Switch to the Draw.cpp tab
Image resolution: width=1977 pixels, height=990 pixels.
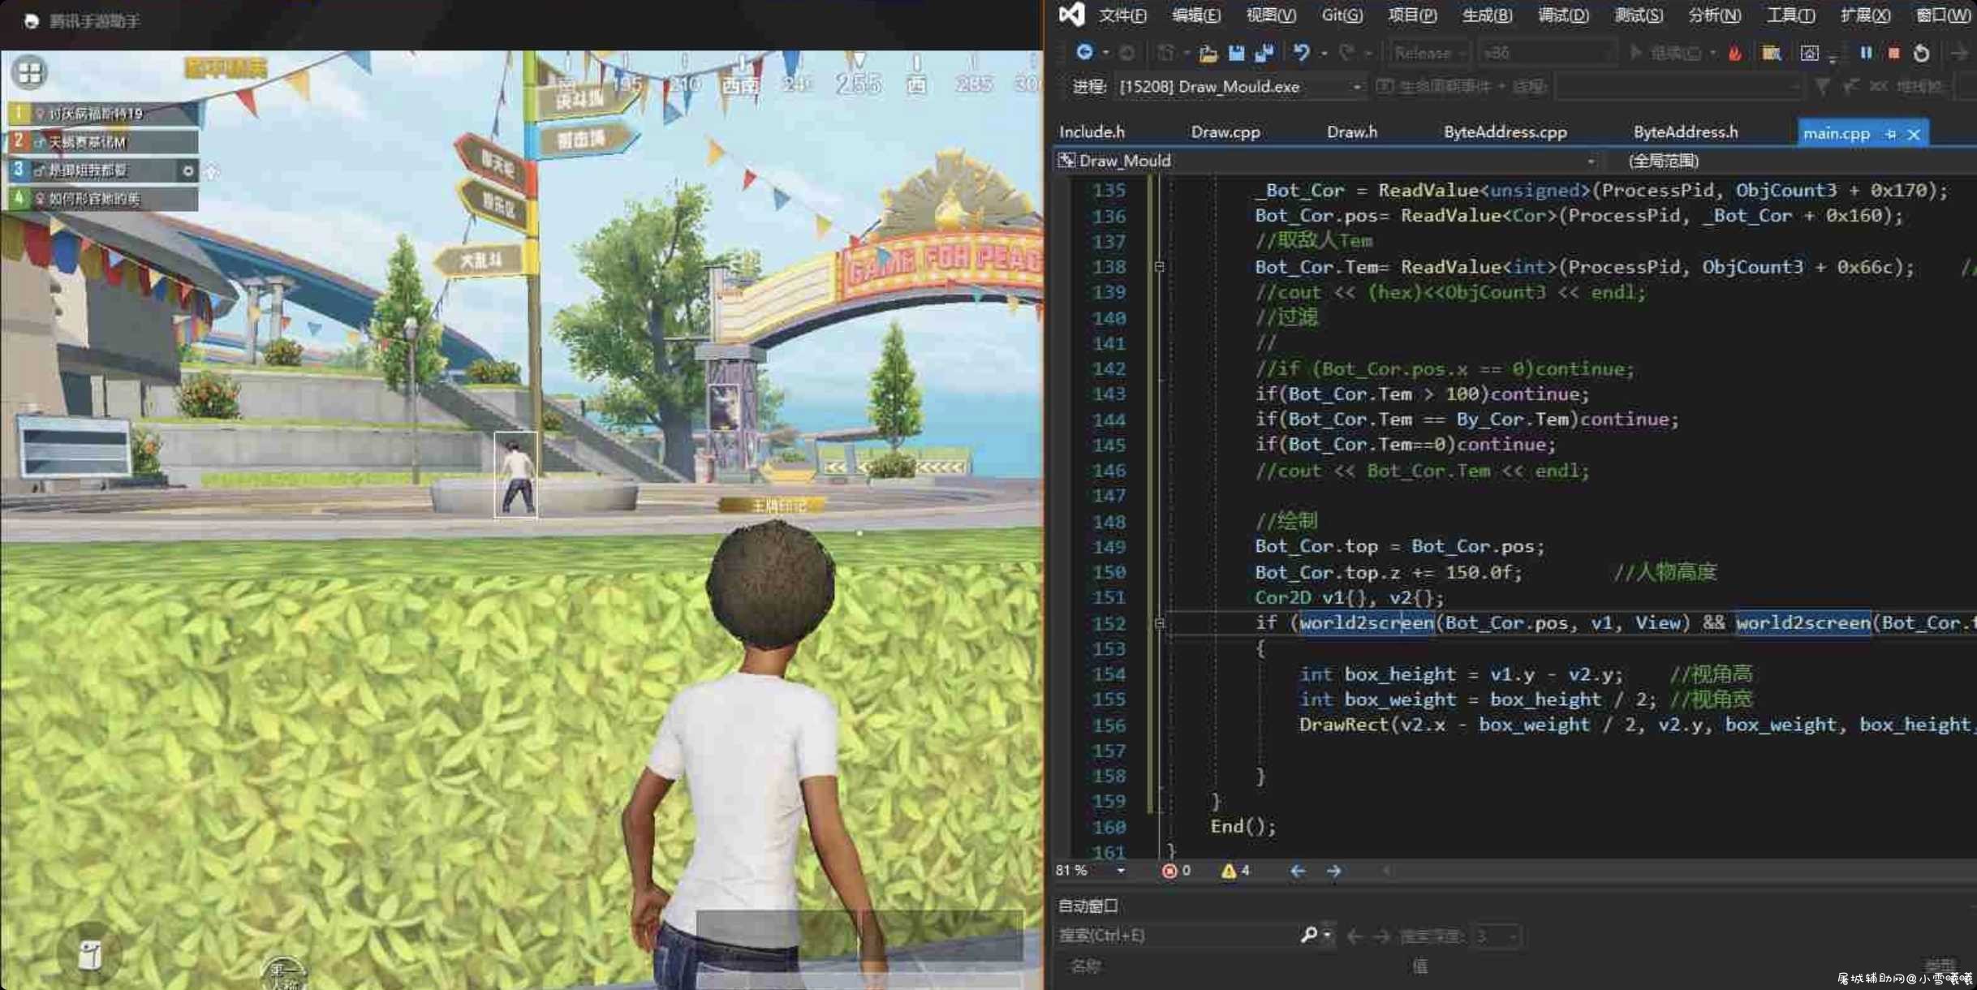[x=1225, y=131]
